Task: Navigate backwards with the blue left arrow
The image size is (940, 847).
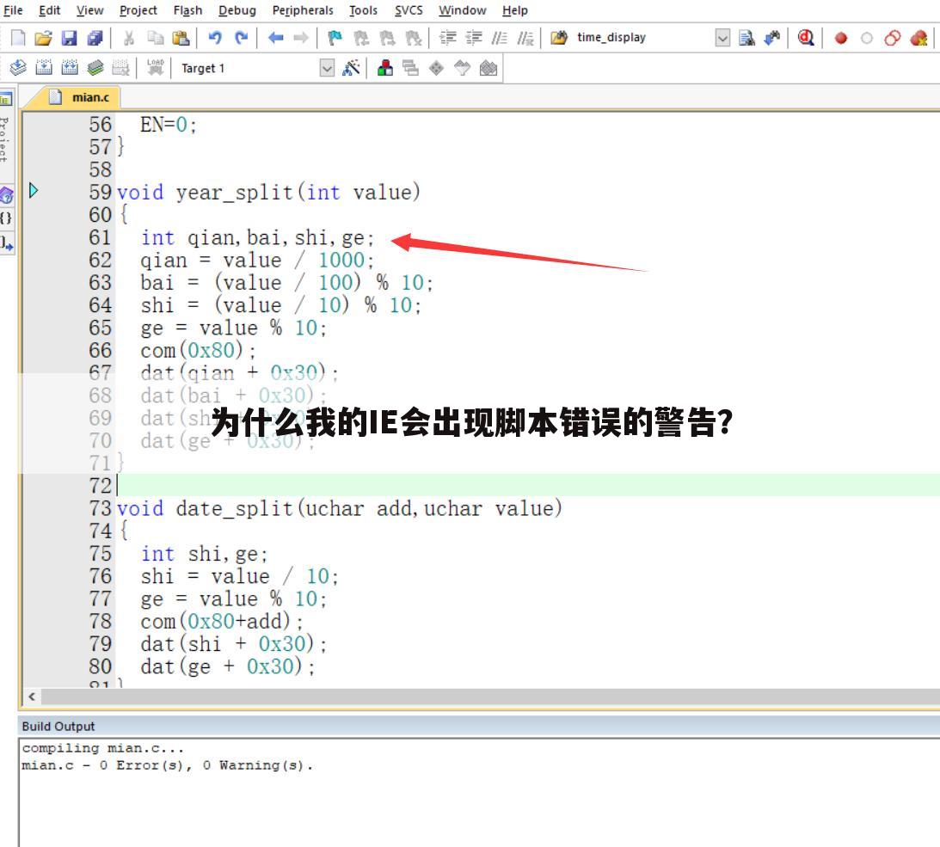Action: pos(275,39)
